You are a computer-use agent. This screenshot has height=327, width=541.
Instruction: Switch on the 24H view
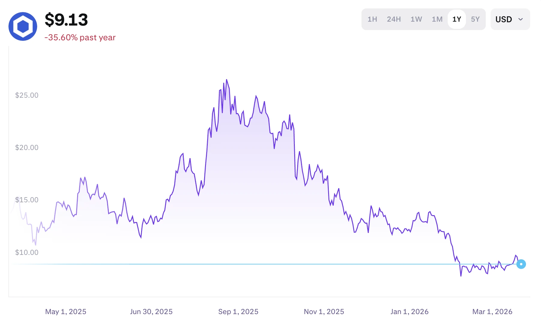(394, 19)
